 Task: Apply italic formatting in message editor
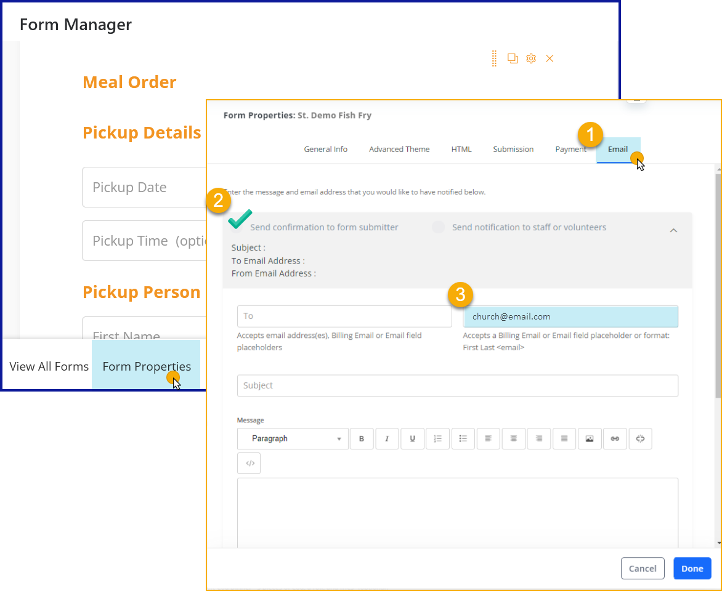(387, 438)
